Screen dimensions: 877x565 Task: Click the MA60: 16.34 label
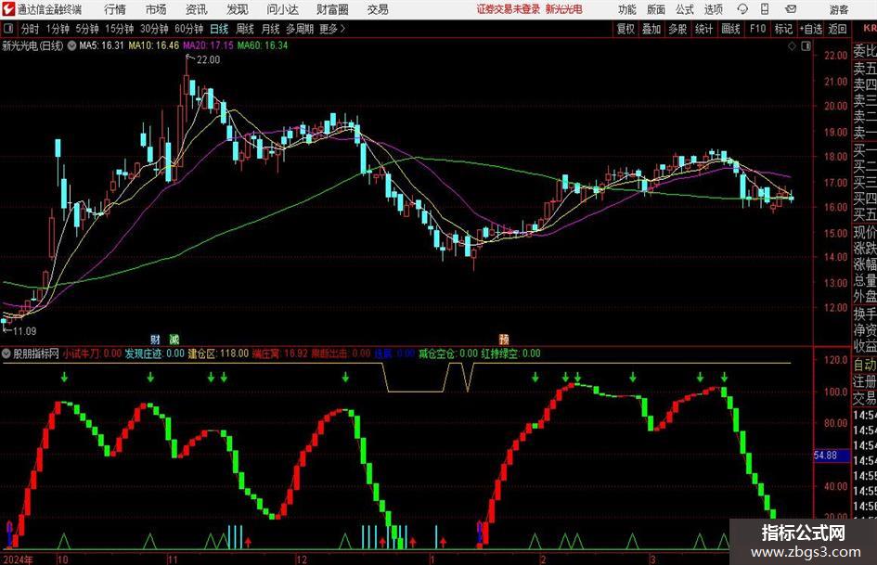(x=263, y=45)
